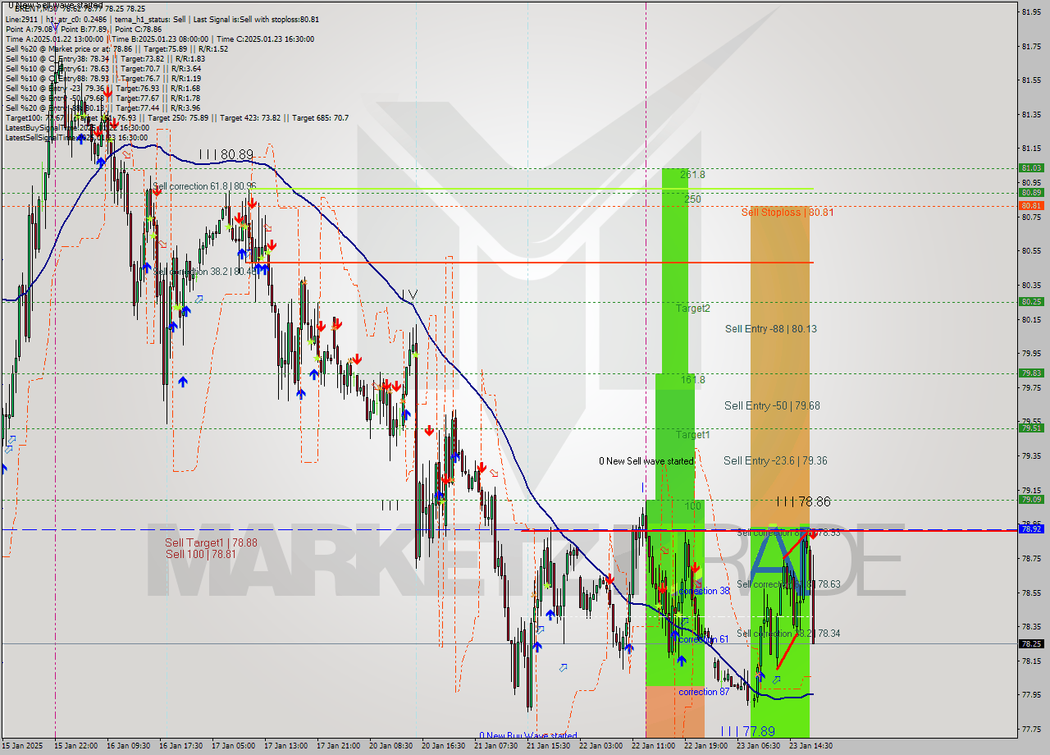Click the '23 Jan 14:30' time axis label
Image resolution: width=1050 pixels, height=755 pixels.
click(810, 746)
